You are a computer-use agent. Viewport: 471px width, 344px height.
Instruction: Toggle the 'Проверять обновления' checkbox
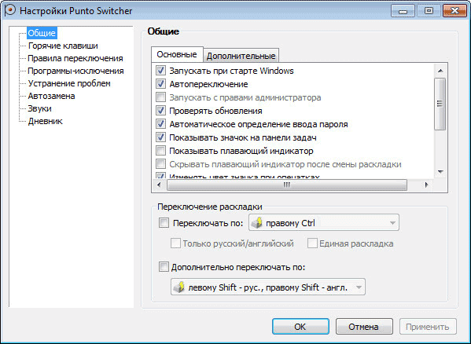tap(160, 111)
